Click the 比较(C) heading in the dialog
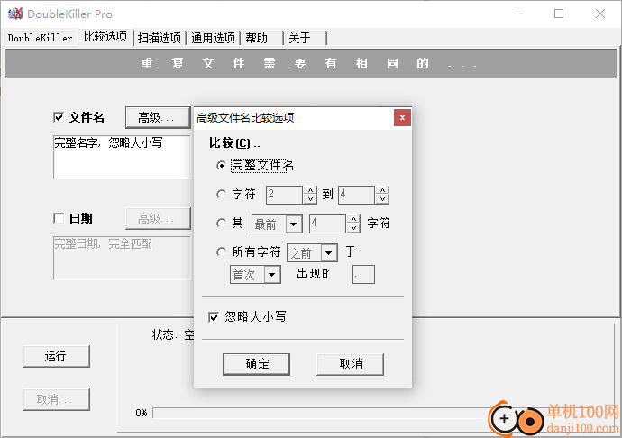This screenshot has width=622, height=438. click(234, 143)
